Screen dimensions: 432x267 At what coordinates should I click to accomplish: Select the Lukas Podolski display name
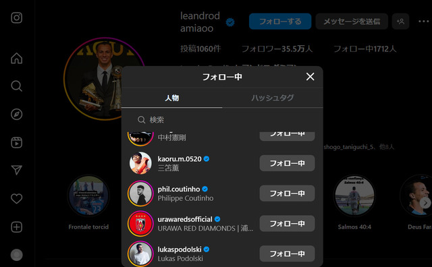180,258
